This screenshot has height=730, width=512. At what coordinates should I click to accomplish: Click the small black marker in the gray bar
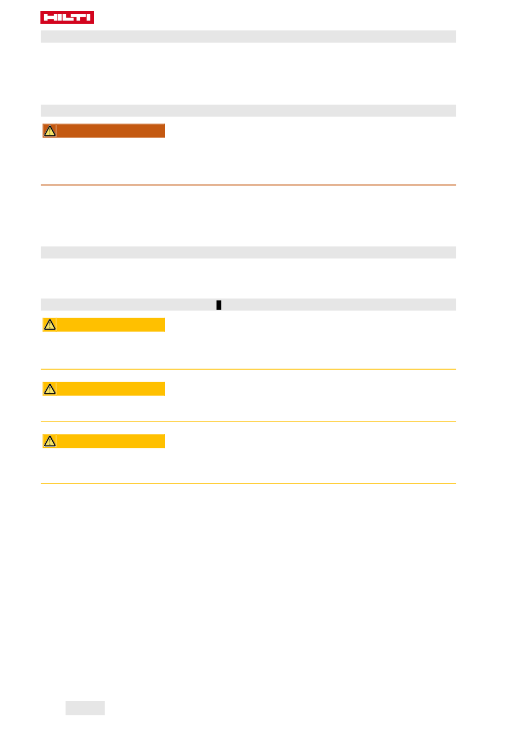pos(219,305)
